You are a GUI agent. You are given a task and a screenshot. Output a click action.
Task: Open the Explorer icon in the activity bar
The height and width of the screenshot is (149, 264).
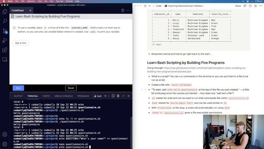5,12
